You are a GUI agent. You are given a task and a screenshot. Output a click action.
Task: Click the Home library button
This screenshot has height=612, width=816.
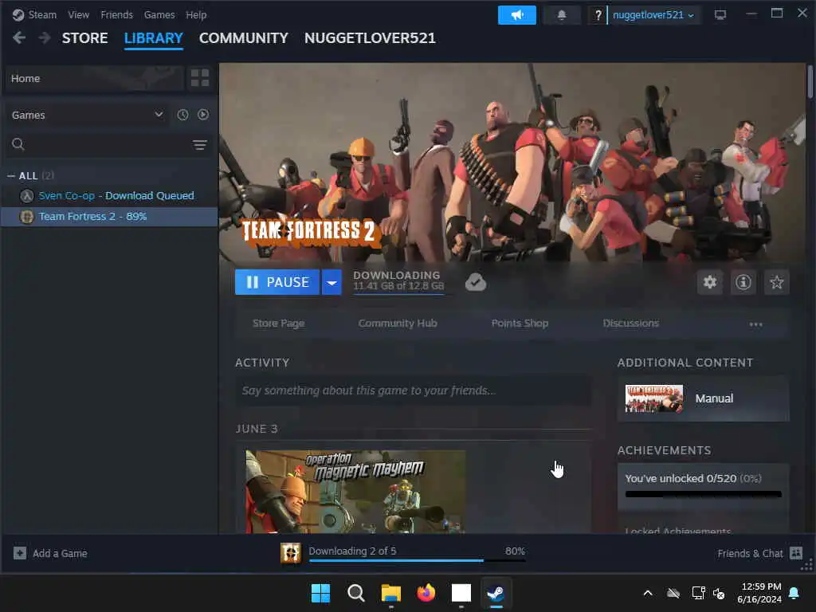[x=95, y=78]
